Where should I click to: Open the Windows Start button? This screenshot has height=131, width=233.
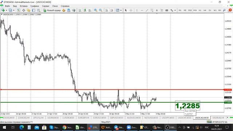pyautogui.click(x=4, y=127)
